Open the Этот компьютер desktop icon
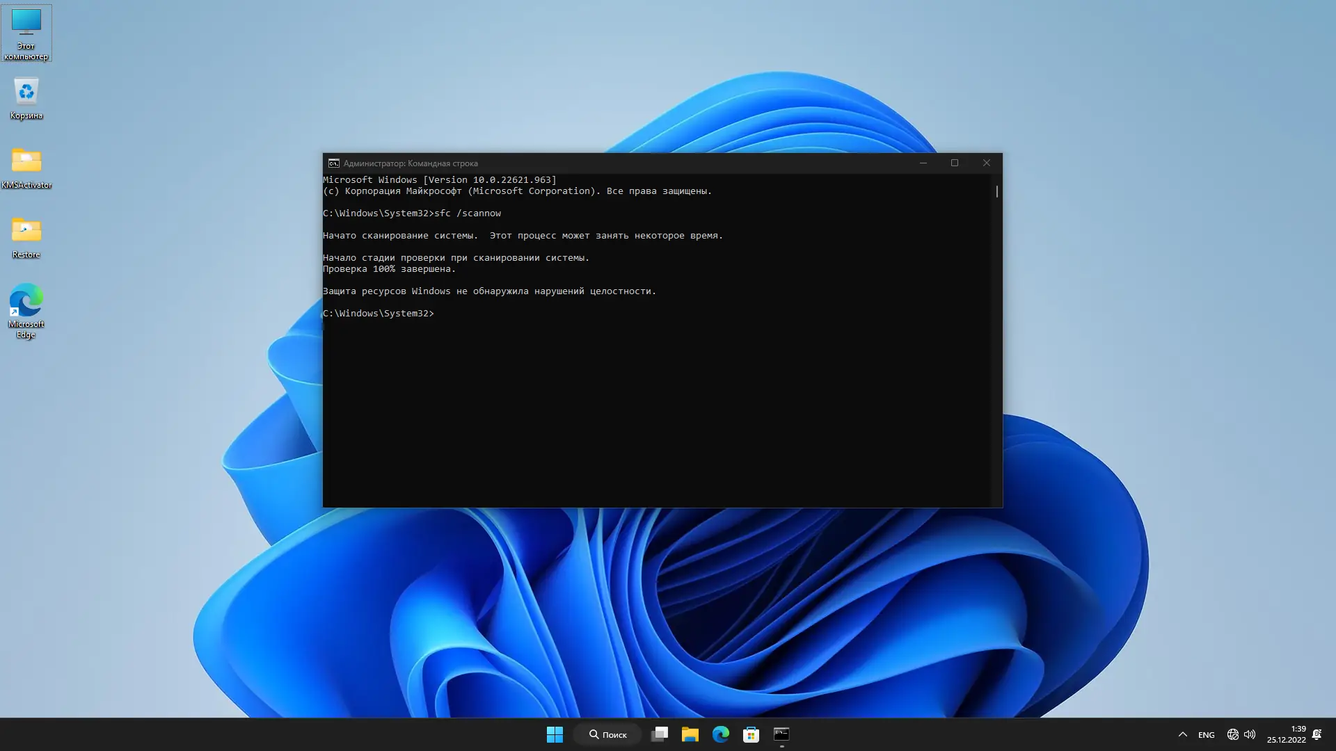 (x=26, y=32)
